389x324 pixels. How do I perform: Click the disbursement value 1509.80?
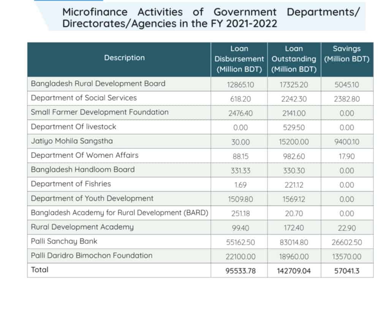coord(240,200)
